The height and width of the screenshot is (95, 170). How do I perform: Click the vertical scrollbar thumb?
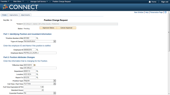pyautogui.click(x=169, y=32)
